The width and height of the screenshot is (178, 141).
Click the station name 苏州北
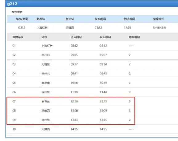click(46, 55)
